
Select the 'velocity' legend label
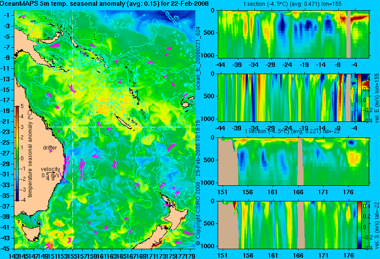point(51,169)
